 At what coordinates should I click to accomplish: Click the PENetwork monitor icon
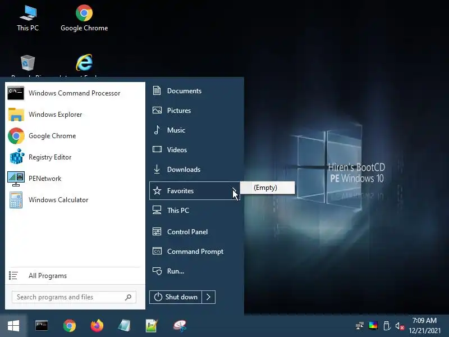coord(16,179)
